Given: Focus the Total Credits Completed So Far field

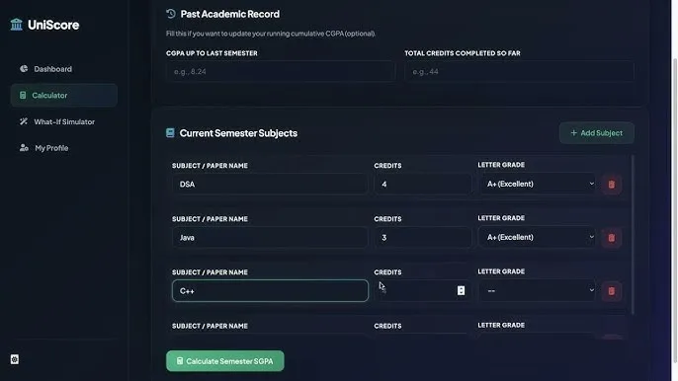Looking at the screenshot, I should tap(519, 71).
